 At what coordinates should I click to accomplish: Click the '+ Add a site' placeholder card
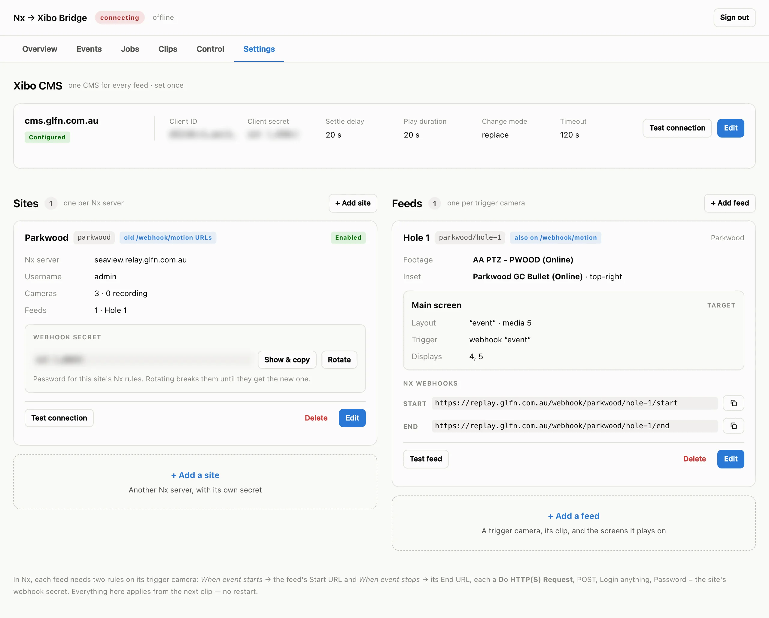[195, 481]
